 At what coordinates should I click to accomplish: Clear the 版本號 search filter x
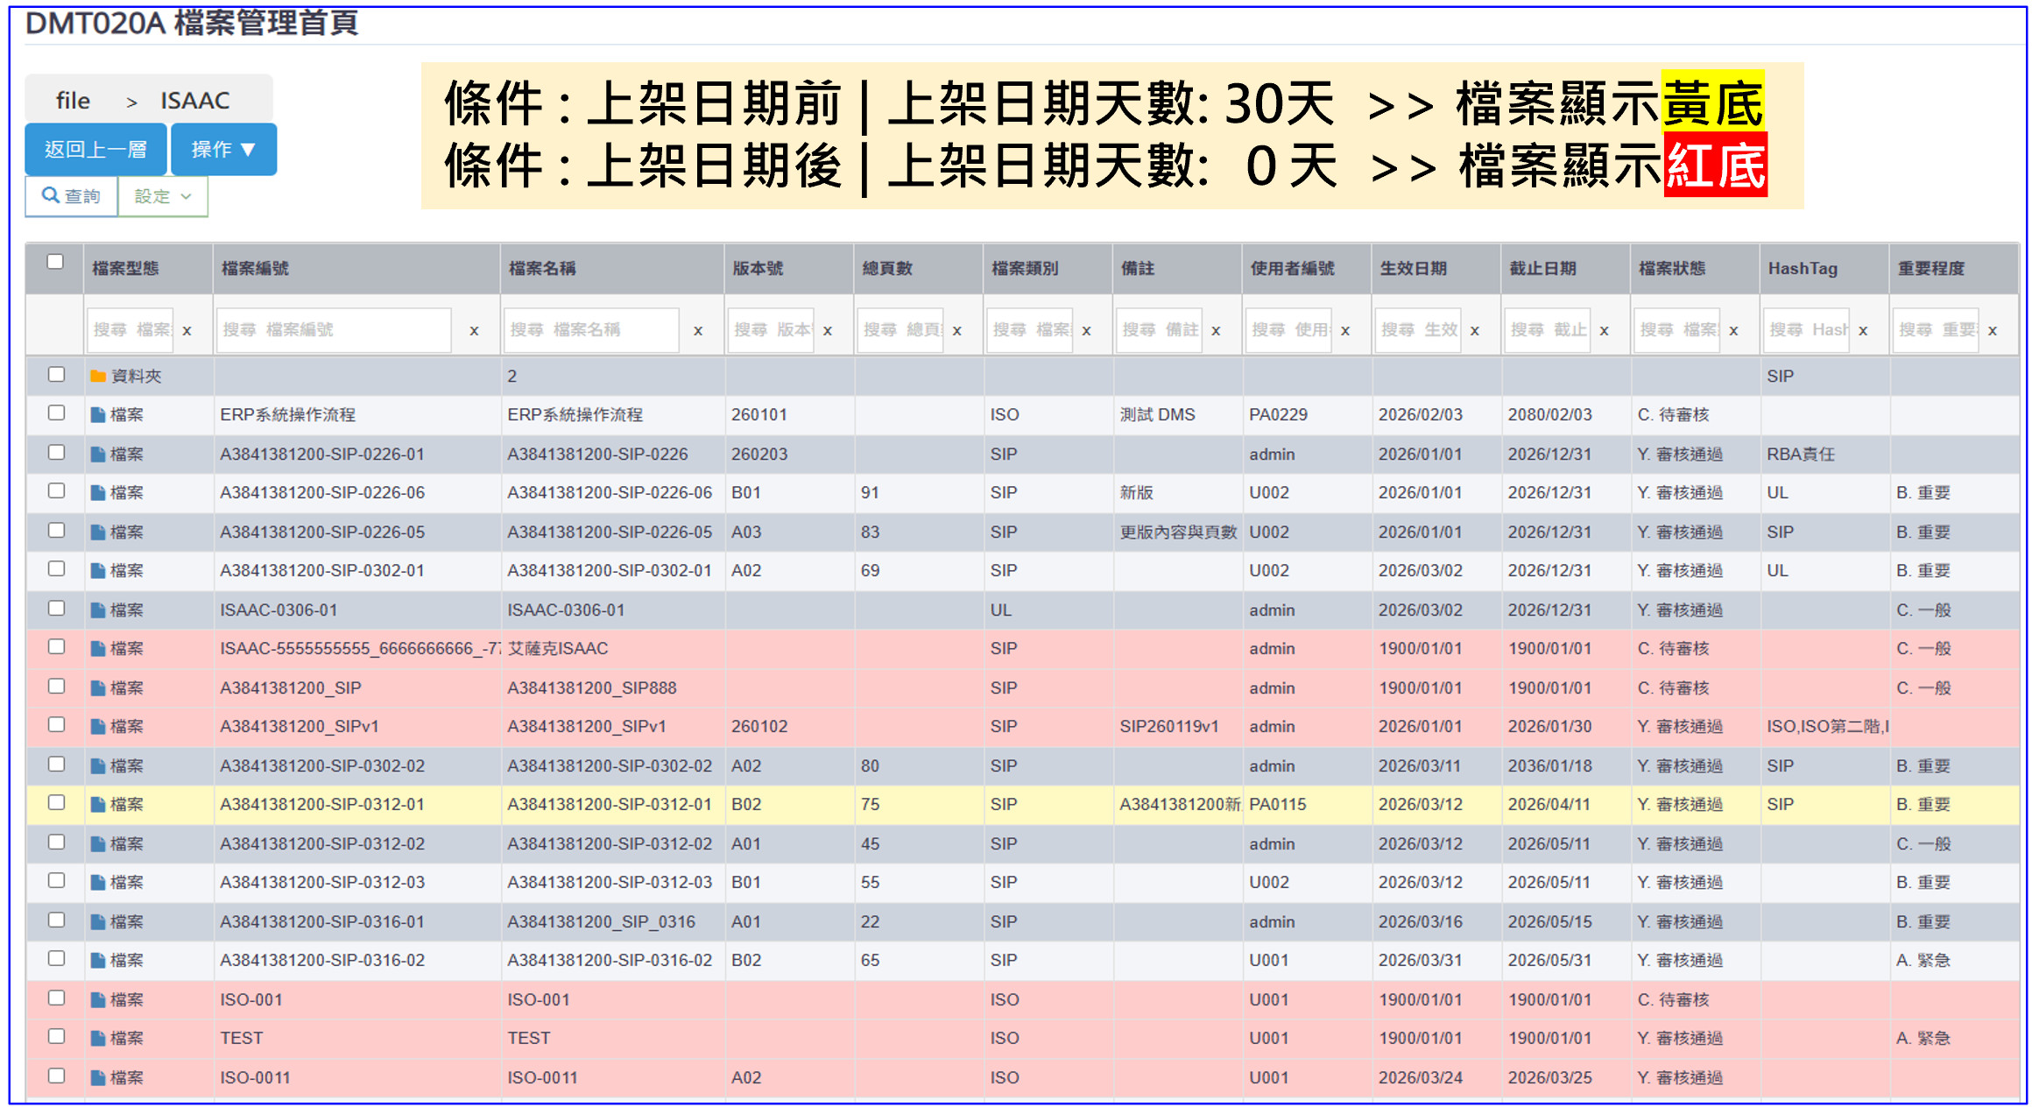coord(828,331)
